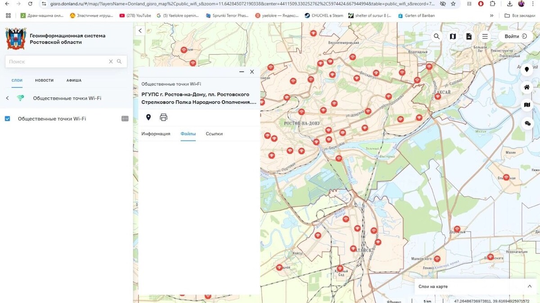Switch to the СЛОИ tab
Screen dimensions: 540x303
[x=17, y=80]
